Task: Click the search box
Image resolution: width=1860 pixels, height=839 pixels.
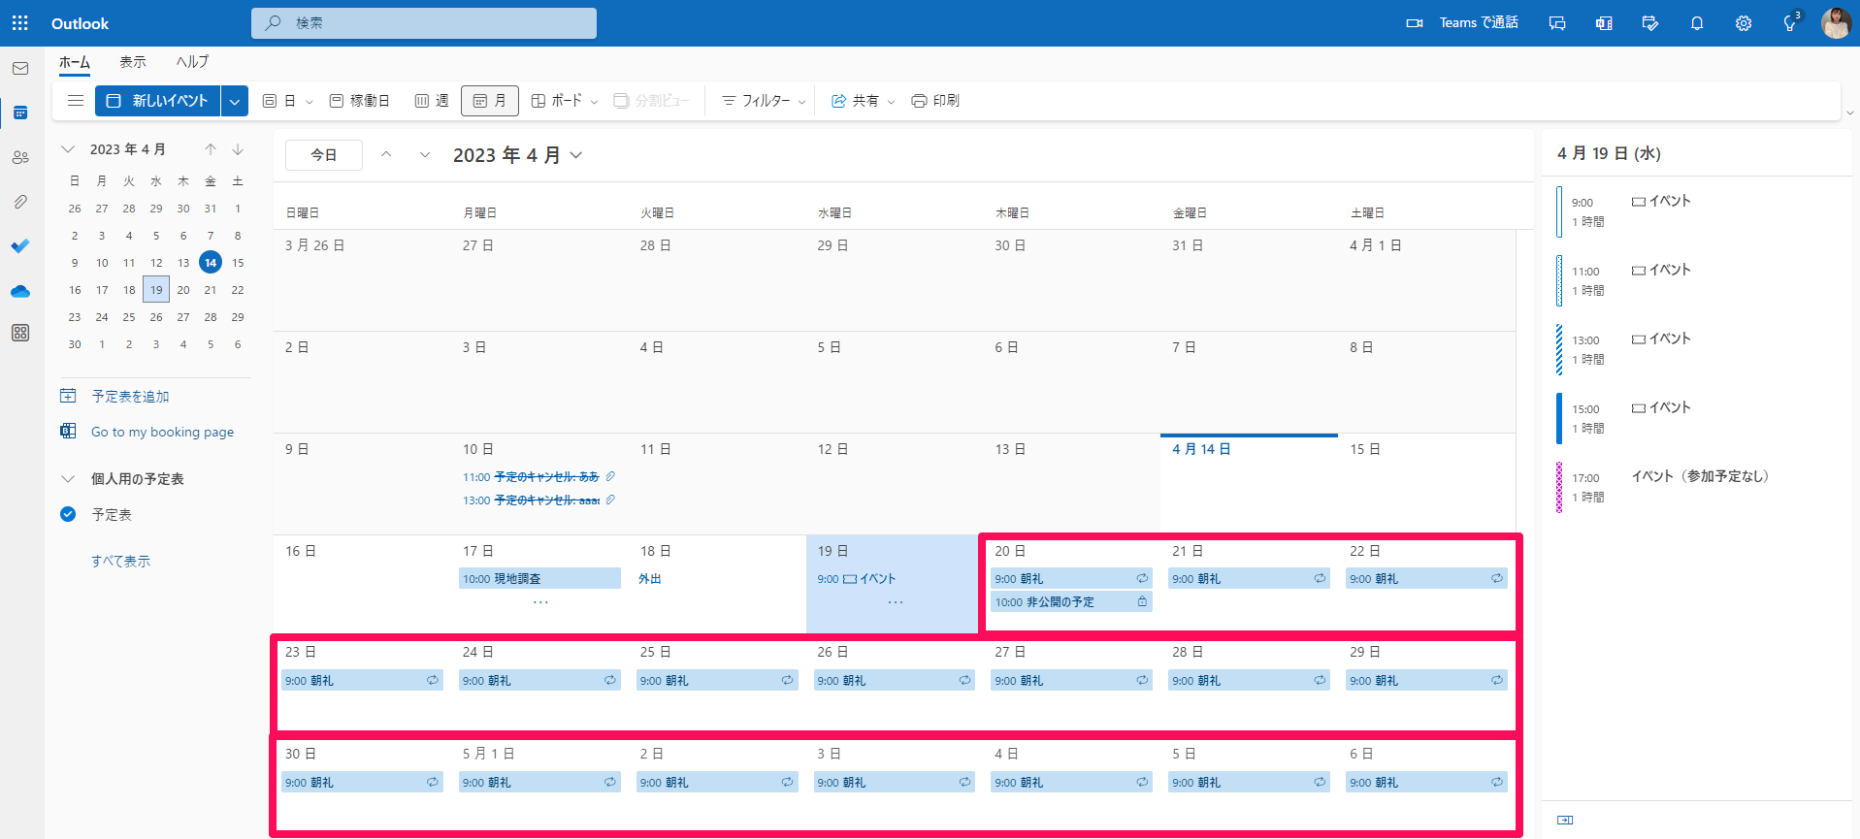Action: click(x=424, y=23)
